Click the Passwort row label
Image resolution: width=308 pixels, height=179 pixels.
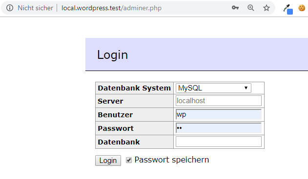[x=116, y=128]
